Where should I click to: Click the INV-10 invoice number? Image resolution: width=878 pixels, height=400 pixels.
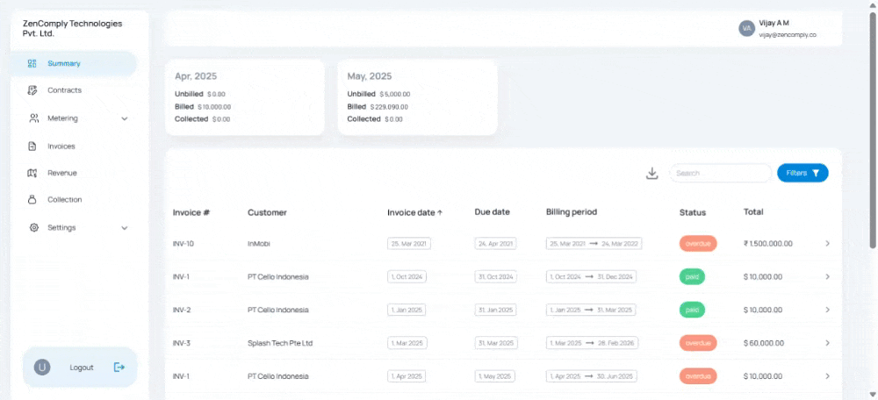[184, 244]
